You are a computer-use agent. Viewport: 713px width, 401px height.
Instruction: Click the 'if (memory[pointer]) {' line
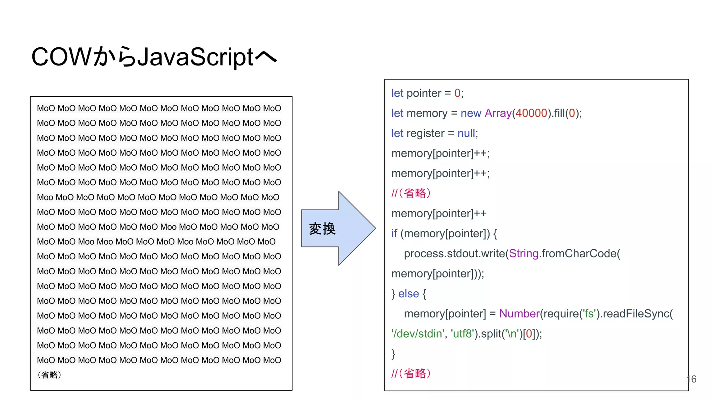pyautogui.click(x=444, y=234)
